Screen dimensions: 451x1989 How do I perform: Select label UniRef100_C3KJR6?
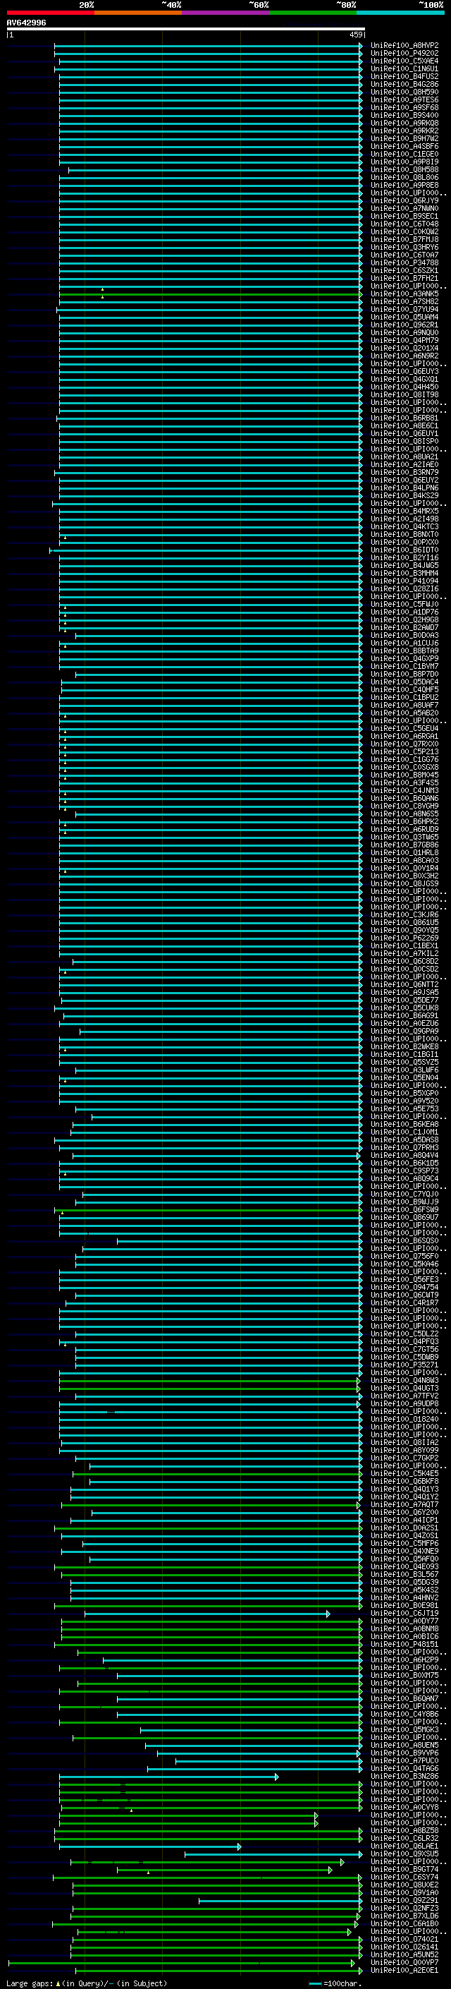tap(404, 914)
